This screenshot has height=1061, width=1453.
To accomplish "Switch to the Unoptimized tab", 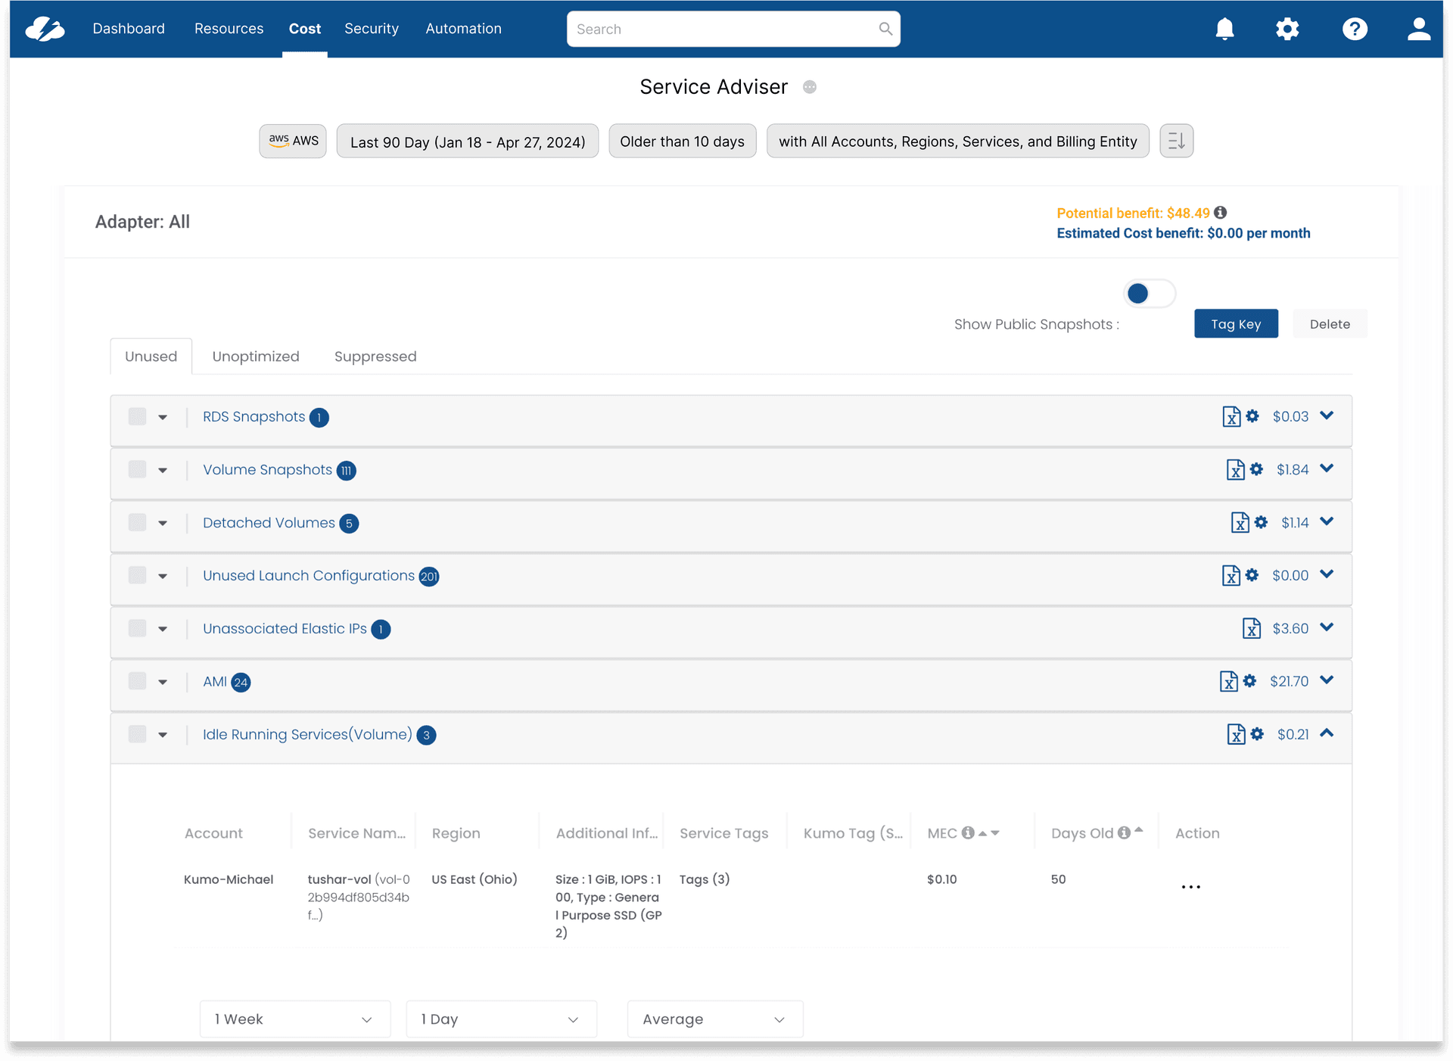I will tap(256, 356).
